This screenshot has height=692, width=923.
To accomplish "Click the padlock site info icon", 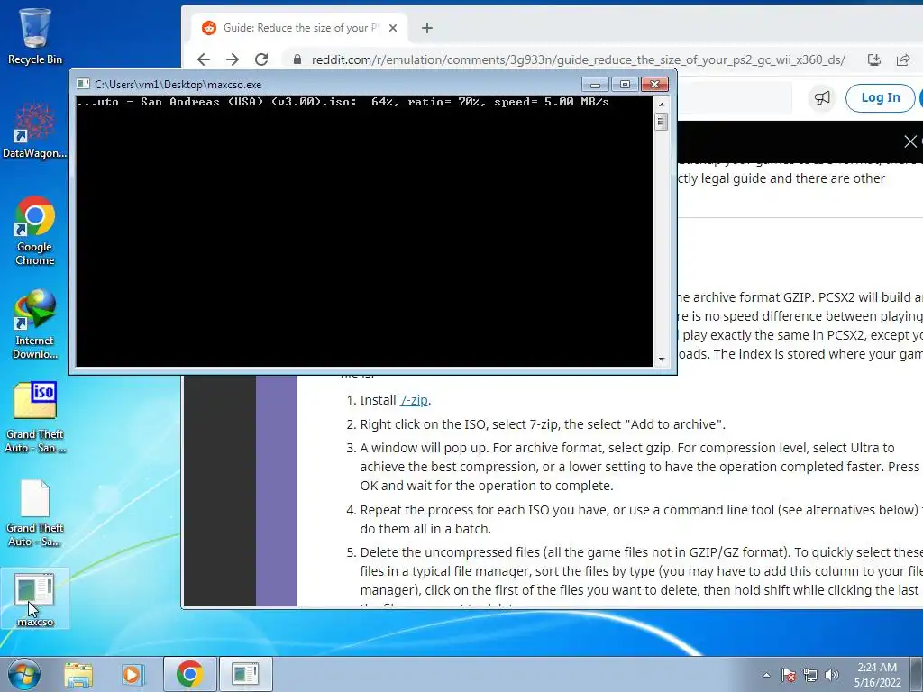I will click(297, 59).
